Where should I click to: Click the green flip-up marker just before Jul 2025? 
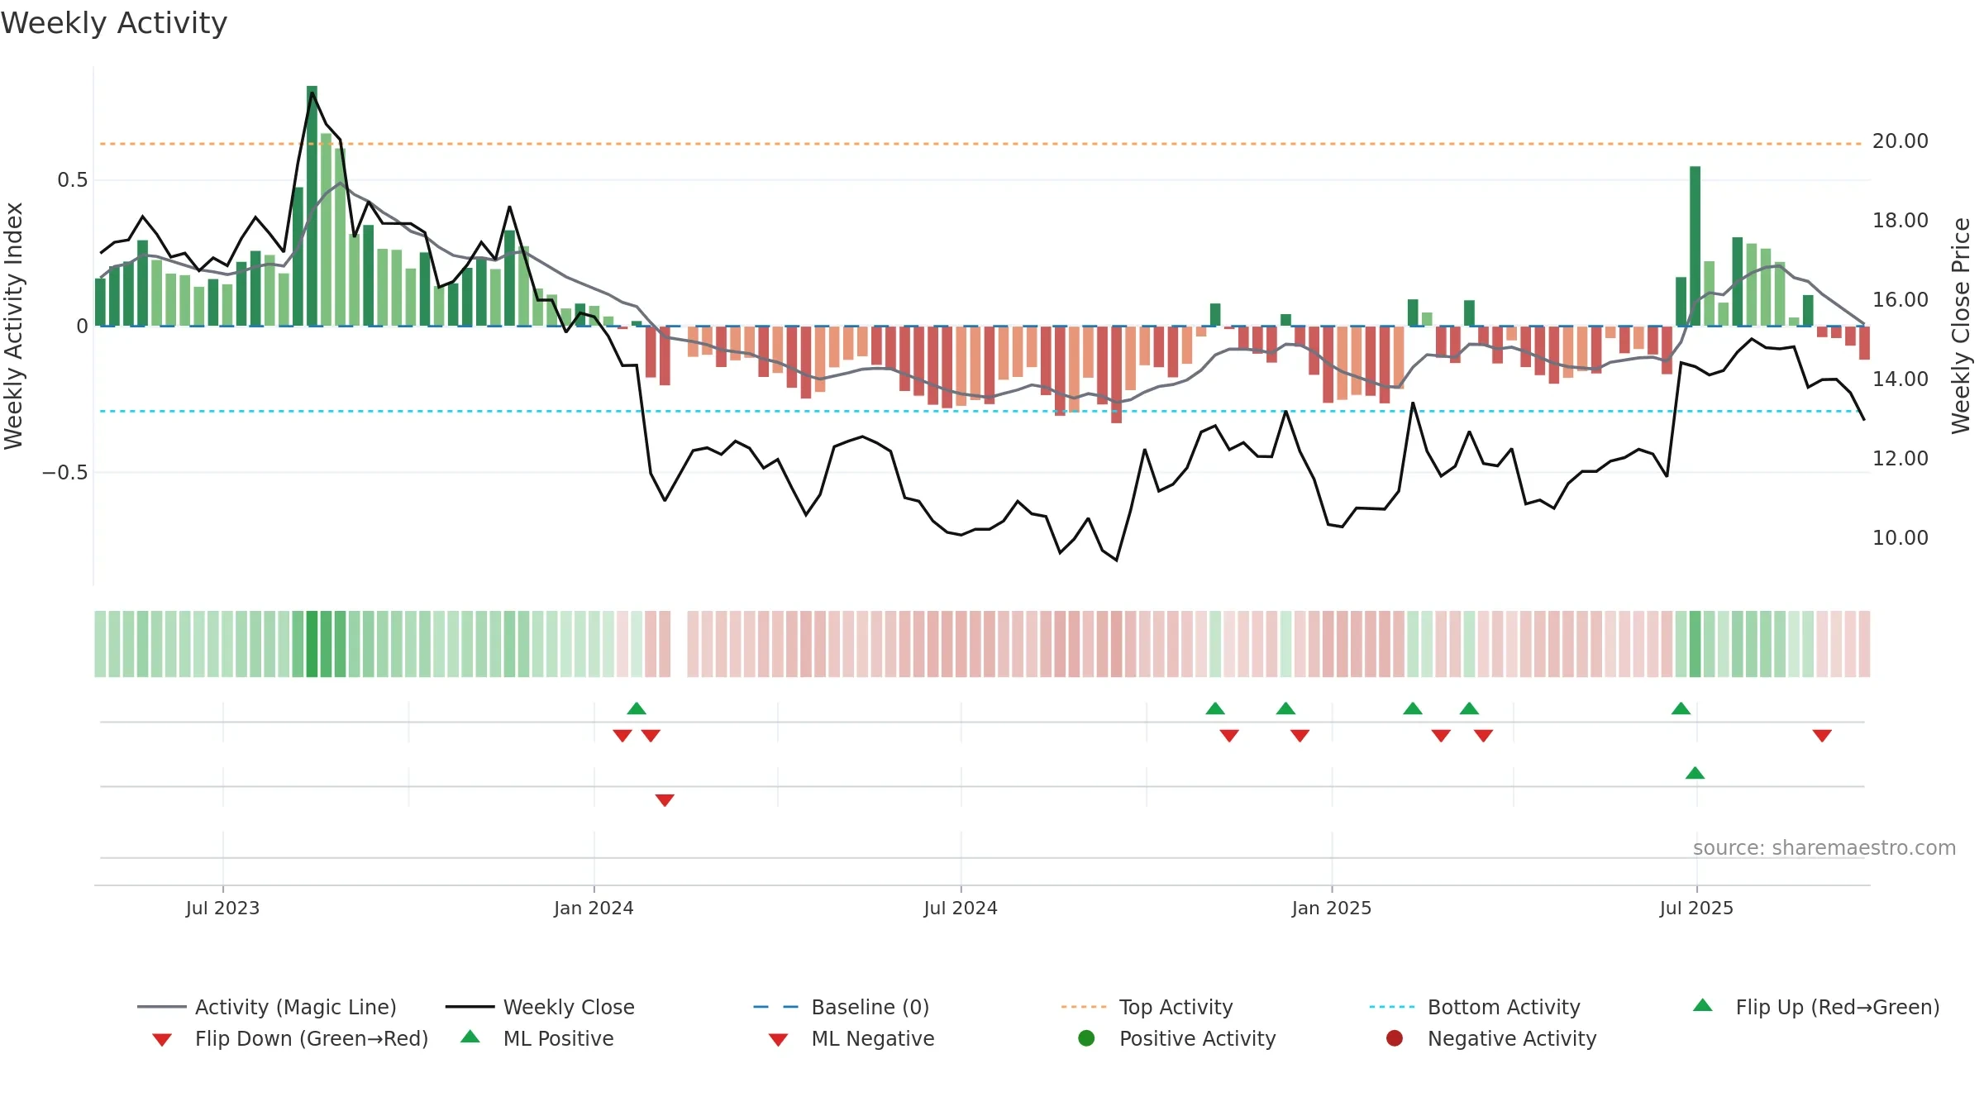[1681, 708]
